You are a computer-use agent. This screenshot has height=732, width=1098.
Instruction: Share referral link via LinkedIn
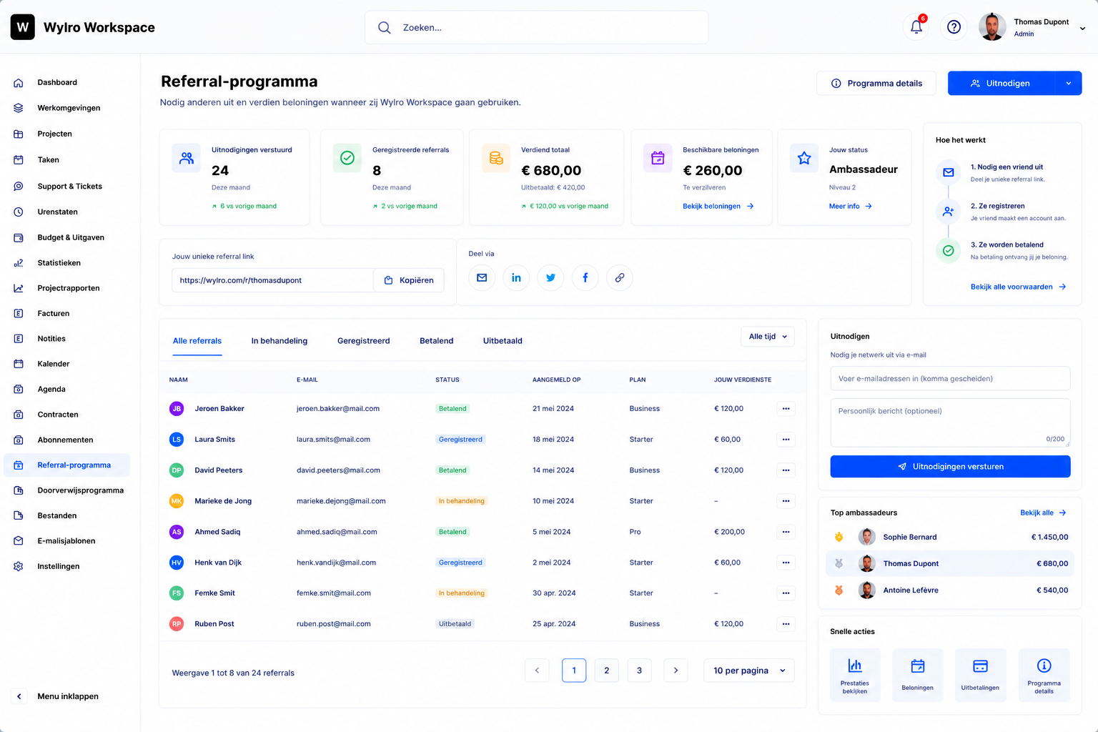click(516, 277)
